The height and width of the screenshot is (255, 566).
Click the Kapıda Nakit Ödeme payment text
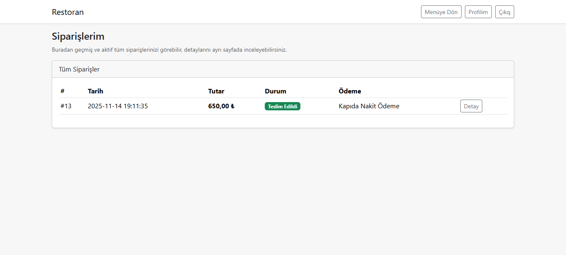369,106
